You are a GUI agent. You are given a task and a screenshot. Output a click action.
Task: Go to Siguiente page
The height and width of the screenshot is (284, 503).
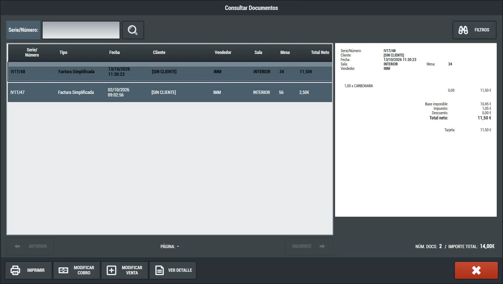(x=309, y=246)
